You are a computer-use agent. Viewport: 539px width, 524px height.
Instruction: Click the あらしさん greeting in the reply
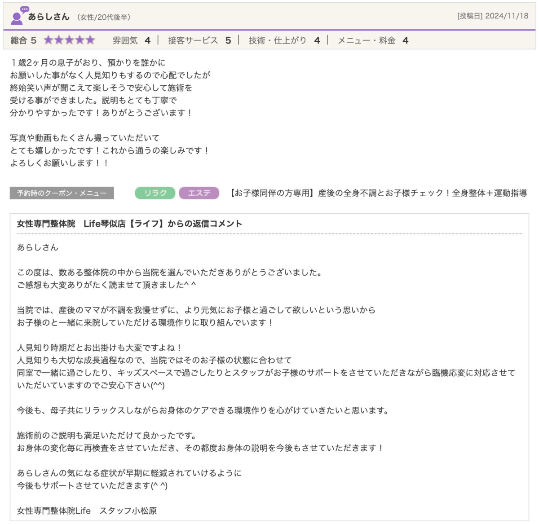point(38,247)
